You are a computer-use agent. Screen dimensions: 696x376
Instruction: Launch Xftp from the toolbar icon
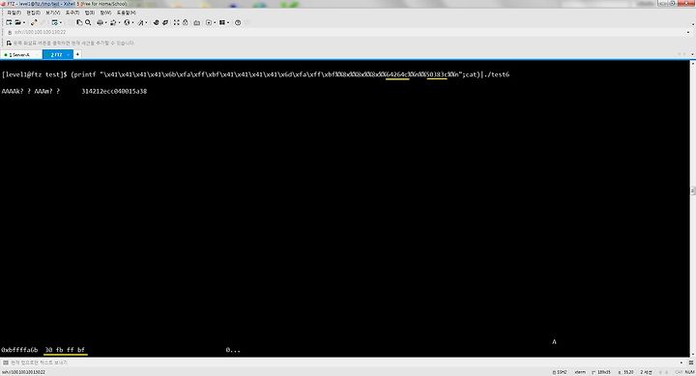(x=156, y=22)
